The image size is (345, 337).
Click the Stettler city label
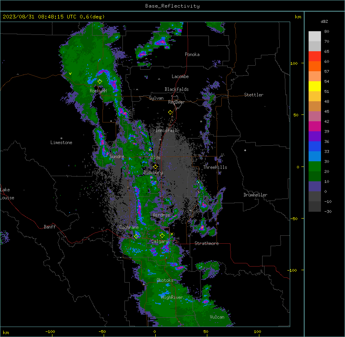pos(254,95)
